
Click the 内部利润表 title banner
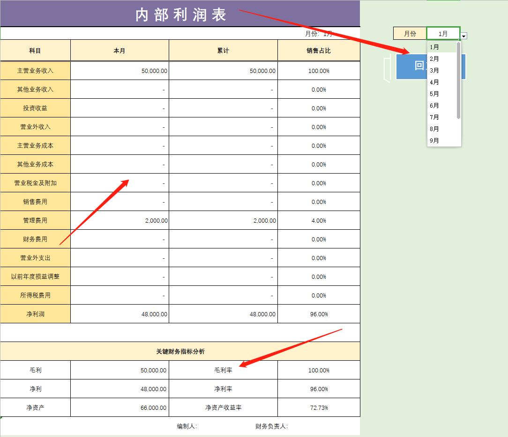click(x=179, y=14)
